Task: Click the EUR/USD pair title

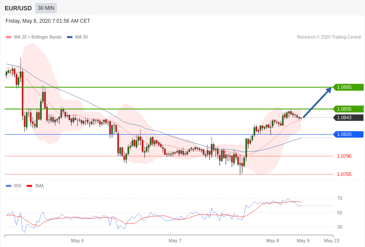Action: pyautogui.click(x=18, y=9)
